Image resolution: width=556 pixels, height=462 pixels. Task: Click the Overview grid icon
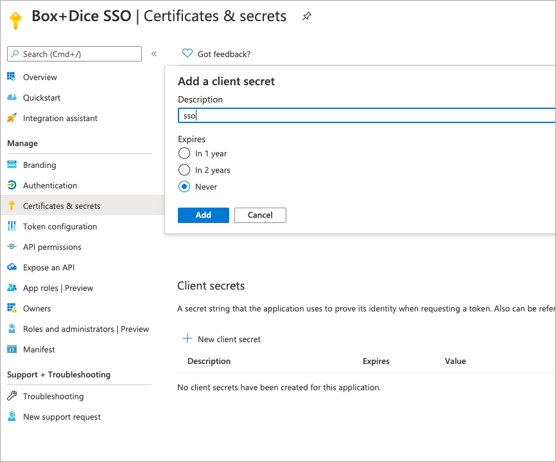[12, 77]
